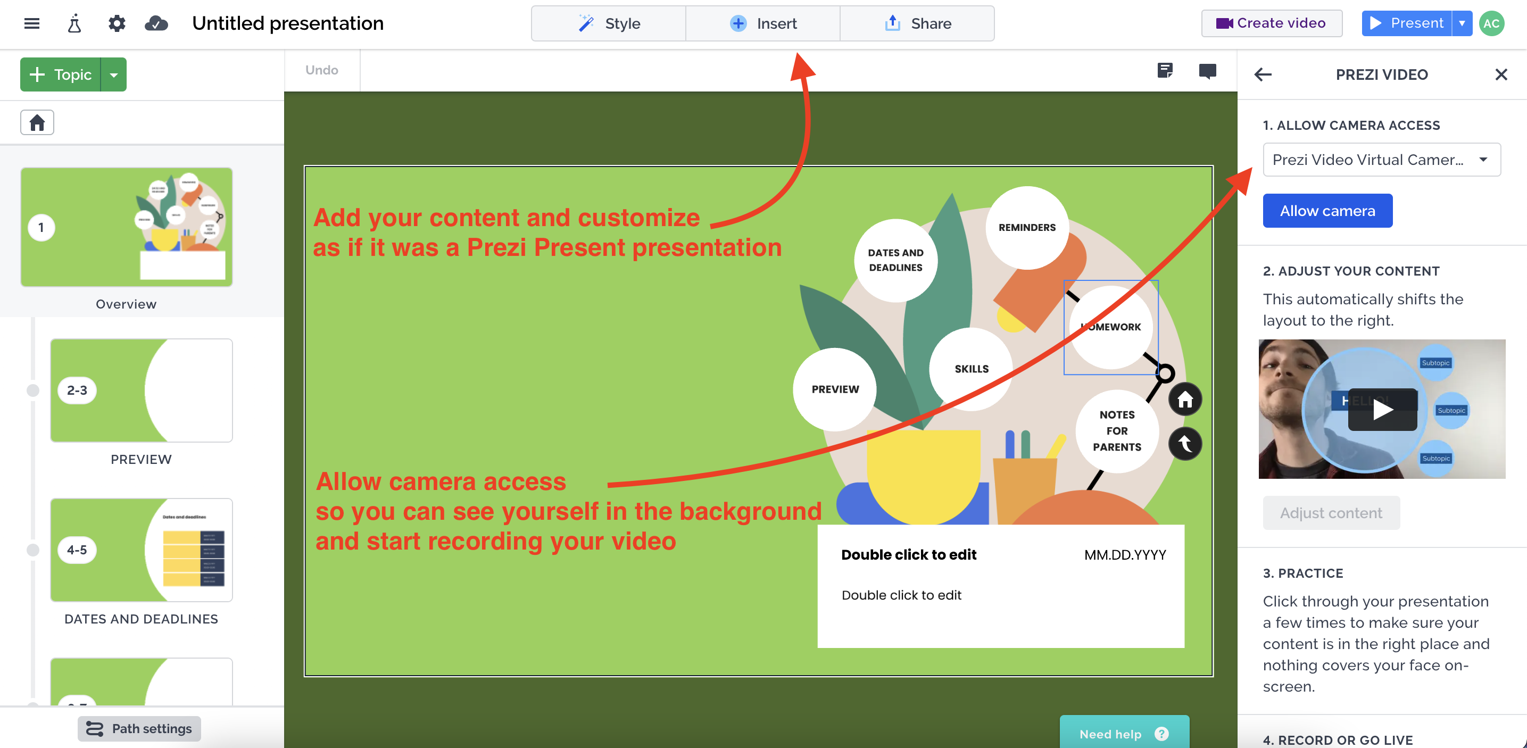Click the home overview button in sidebar
Screen dimensions: 1527x748
click(x=37, y=123)
